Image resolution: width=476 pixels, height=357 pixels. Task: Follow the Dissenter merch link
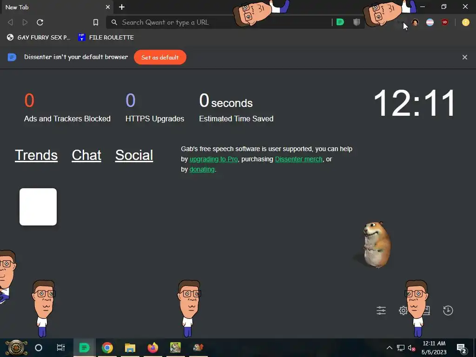(x=299, y=159)
